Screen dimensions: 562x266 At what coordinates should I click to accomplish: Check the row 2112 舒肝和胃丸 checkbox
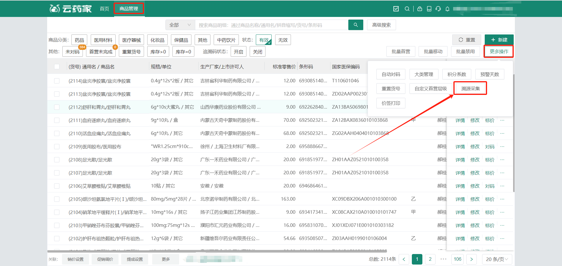57,107
